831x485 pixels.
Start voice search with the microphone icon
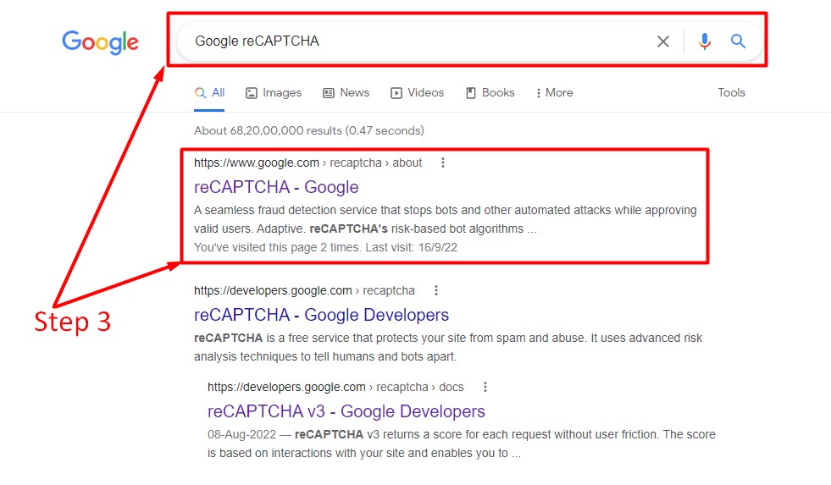(704, 41)
